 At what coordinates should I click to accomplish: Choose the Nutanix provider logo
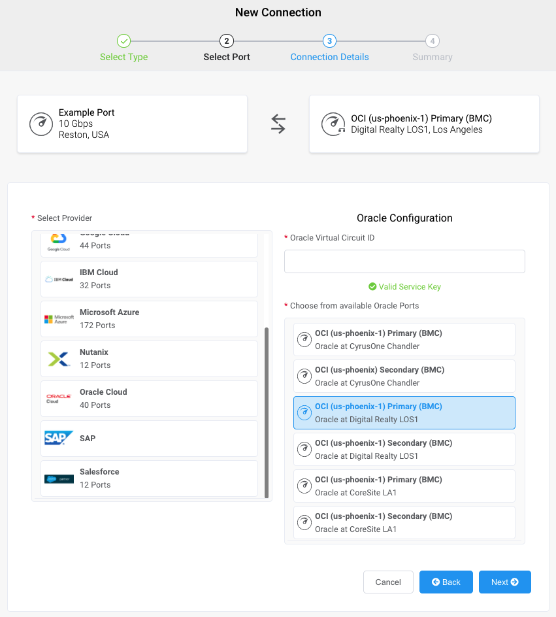click(59, 359)
